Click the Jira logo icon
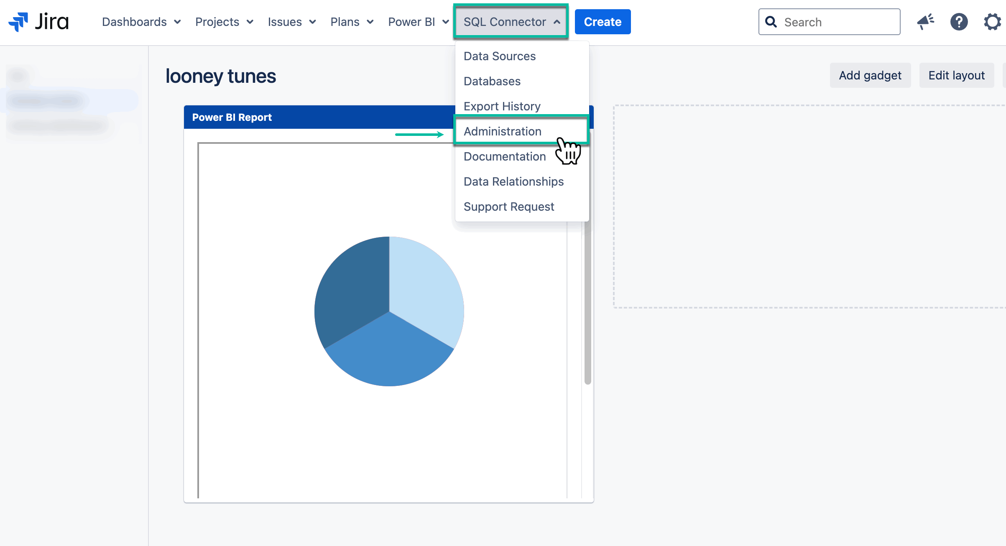The width and height of the screenshot is (1006, 546). [18, 22]
